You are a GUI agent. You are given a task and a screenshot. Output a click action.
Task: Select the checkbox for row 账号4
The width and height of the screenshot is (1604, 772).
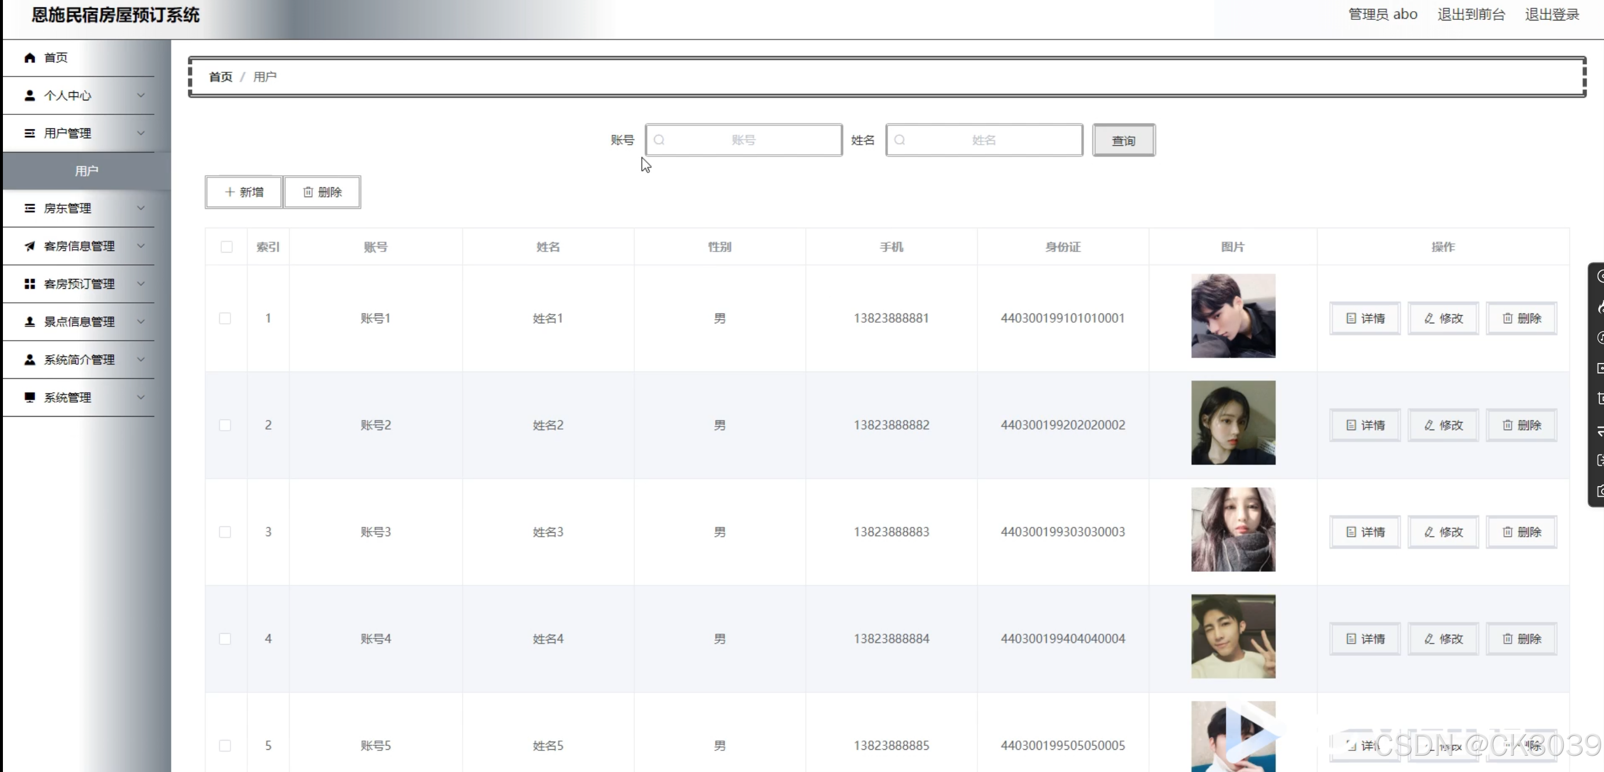coord(225,639)
